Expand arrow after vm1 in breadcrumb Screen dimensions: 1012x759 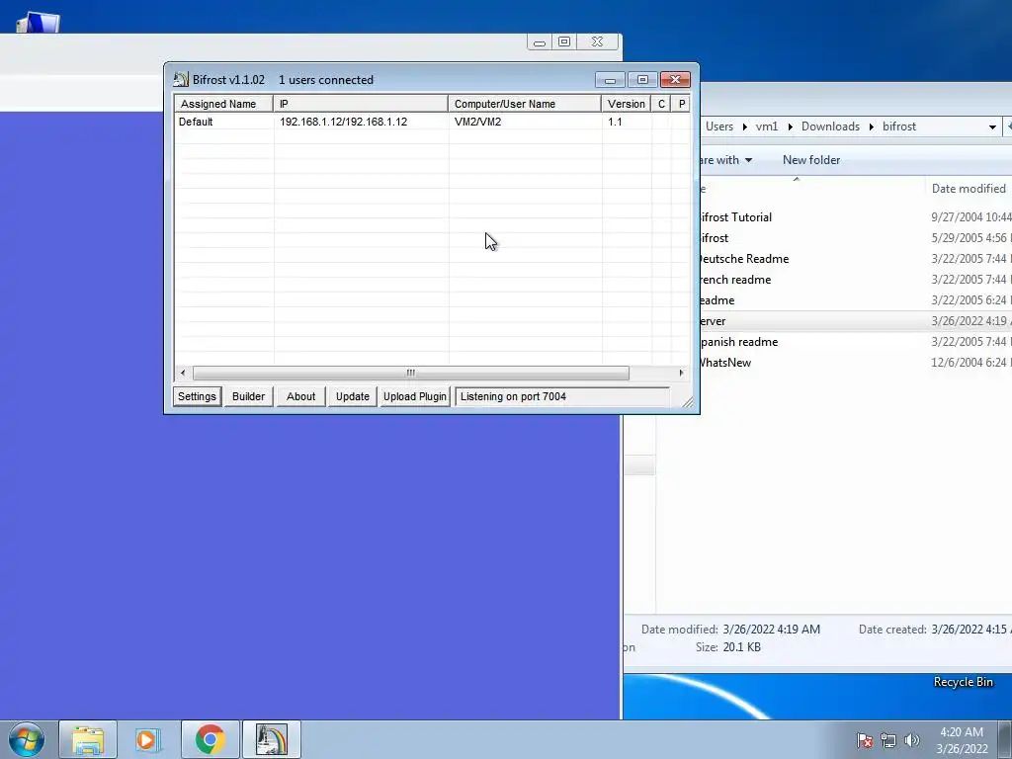coord(790,127)
